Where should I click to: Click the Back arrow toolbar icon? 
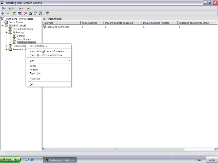click(3, 14)
